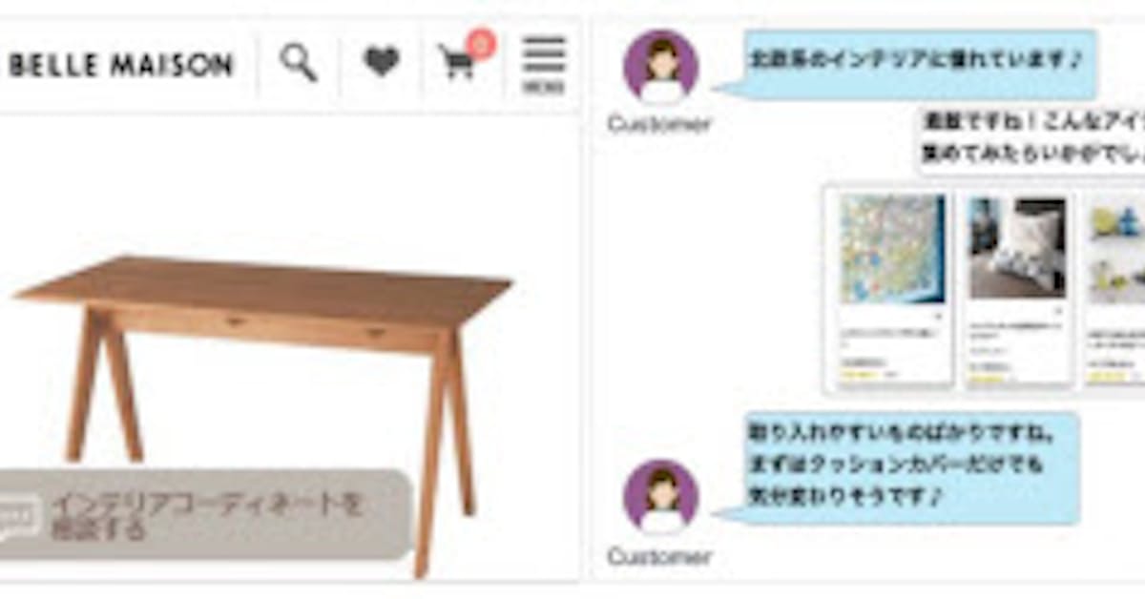The width and height of the screenshot is (1145, 599).
Task: Select the yellow-blue items product card
Action: [x=1114, y=289]
